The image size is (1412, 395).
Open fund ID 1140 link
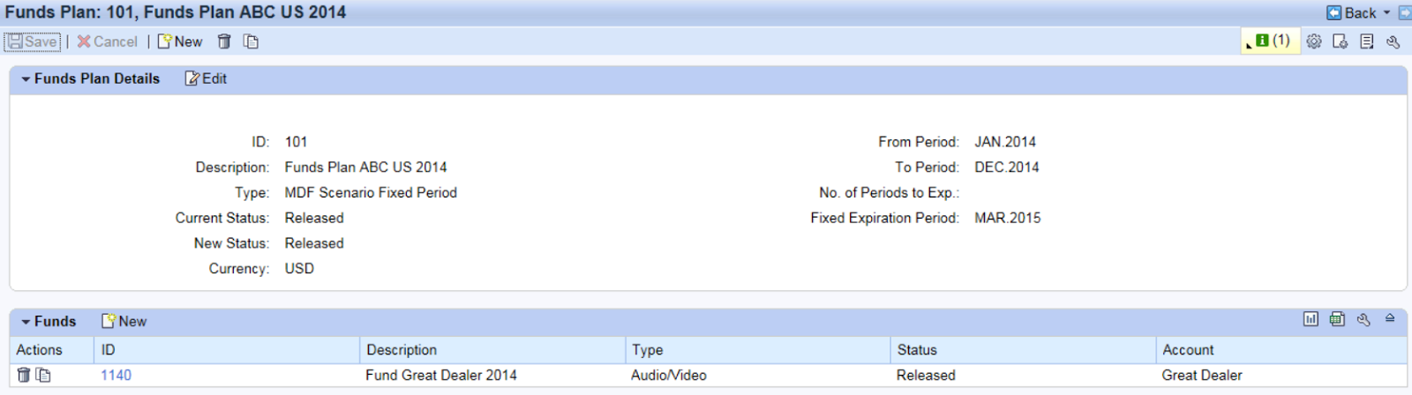(116, 375)
